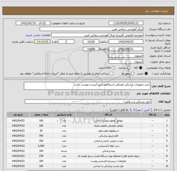Click the تاریخ نیاز column header

click(x=18, y=115)
